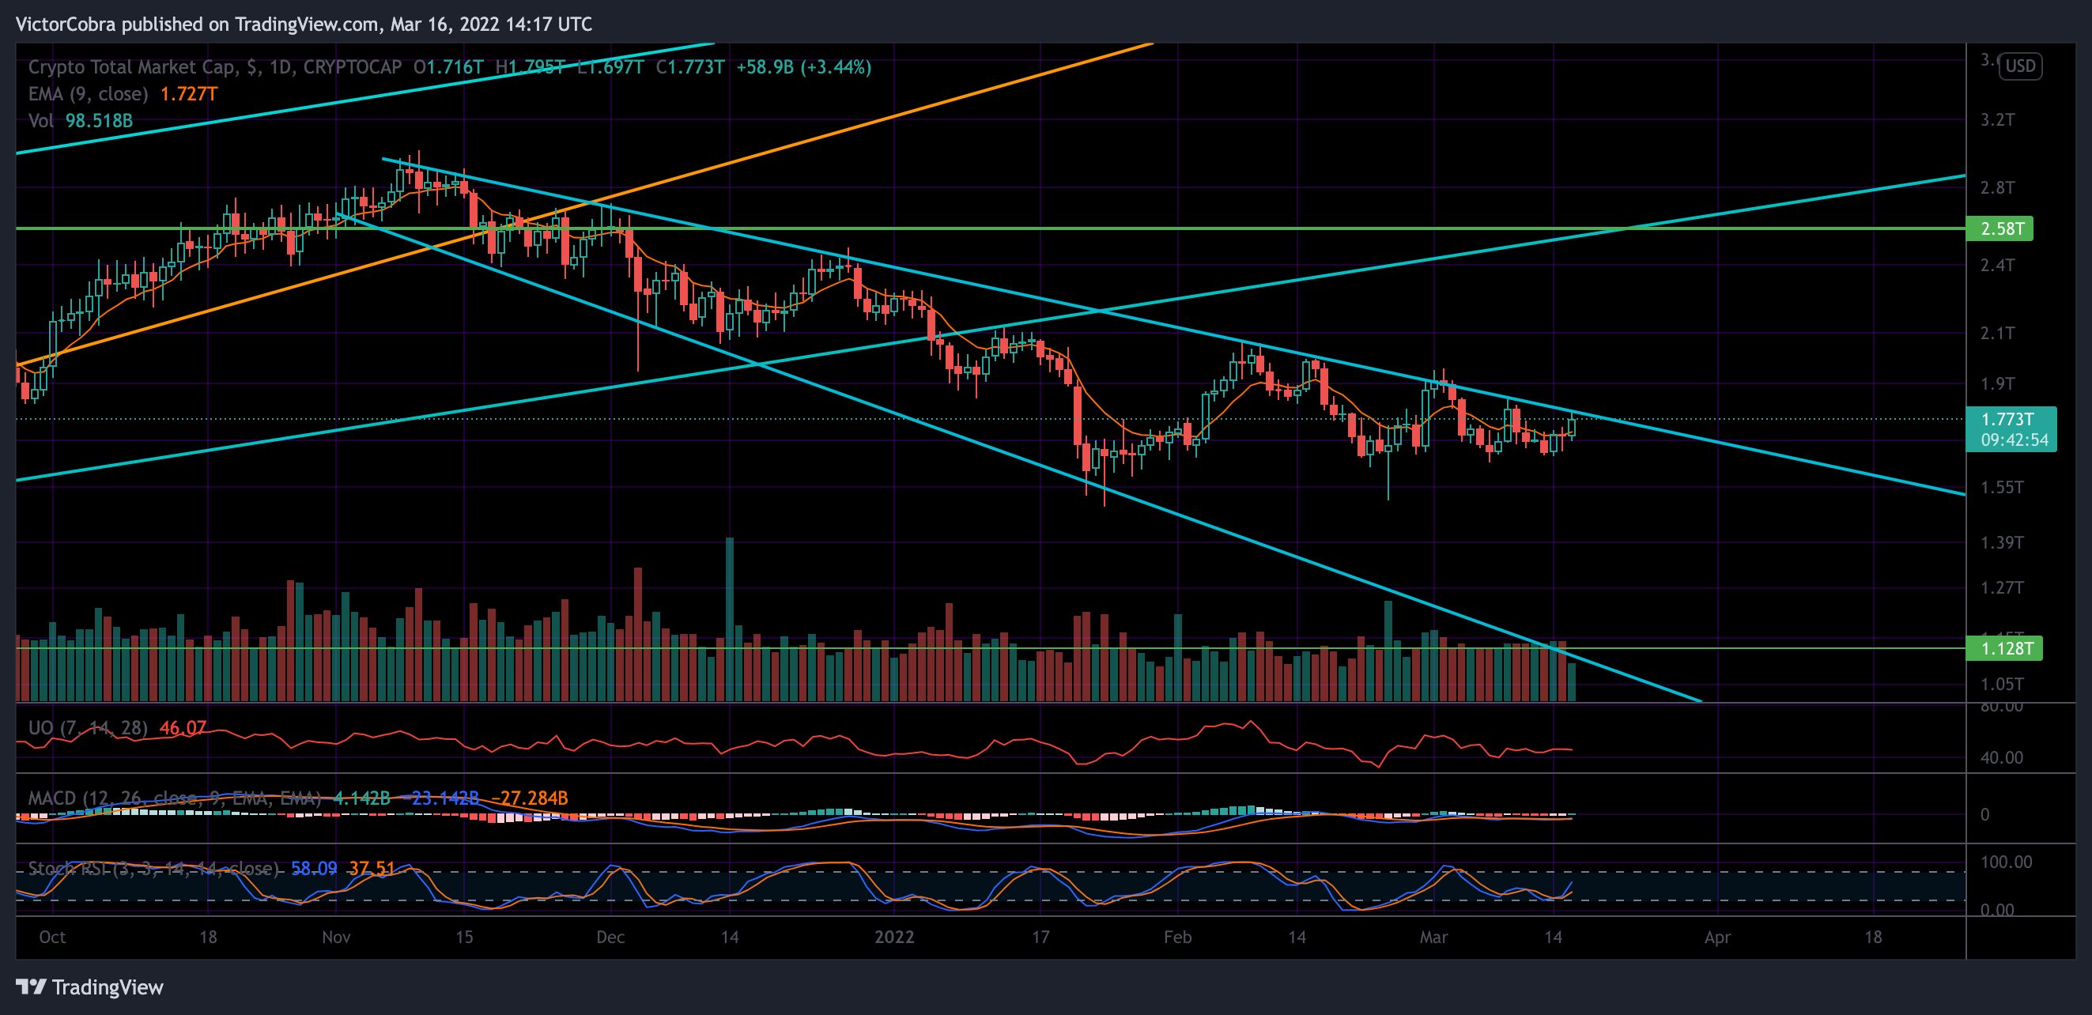Click the TradingView brand name text

pyautogui.click(x=108, y=987)
